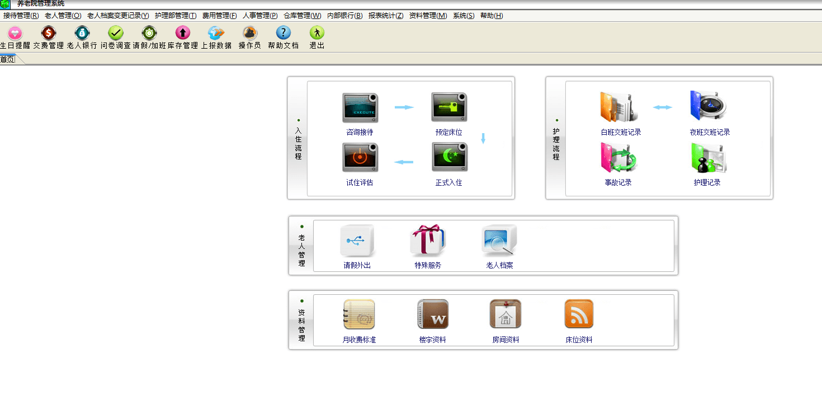Click the 操作员 operator toolbar icon

(250, 32)
